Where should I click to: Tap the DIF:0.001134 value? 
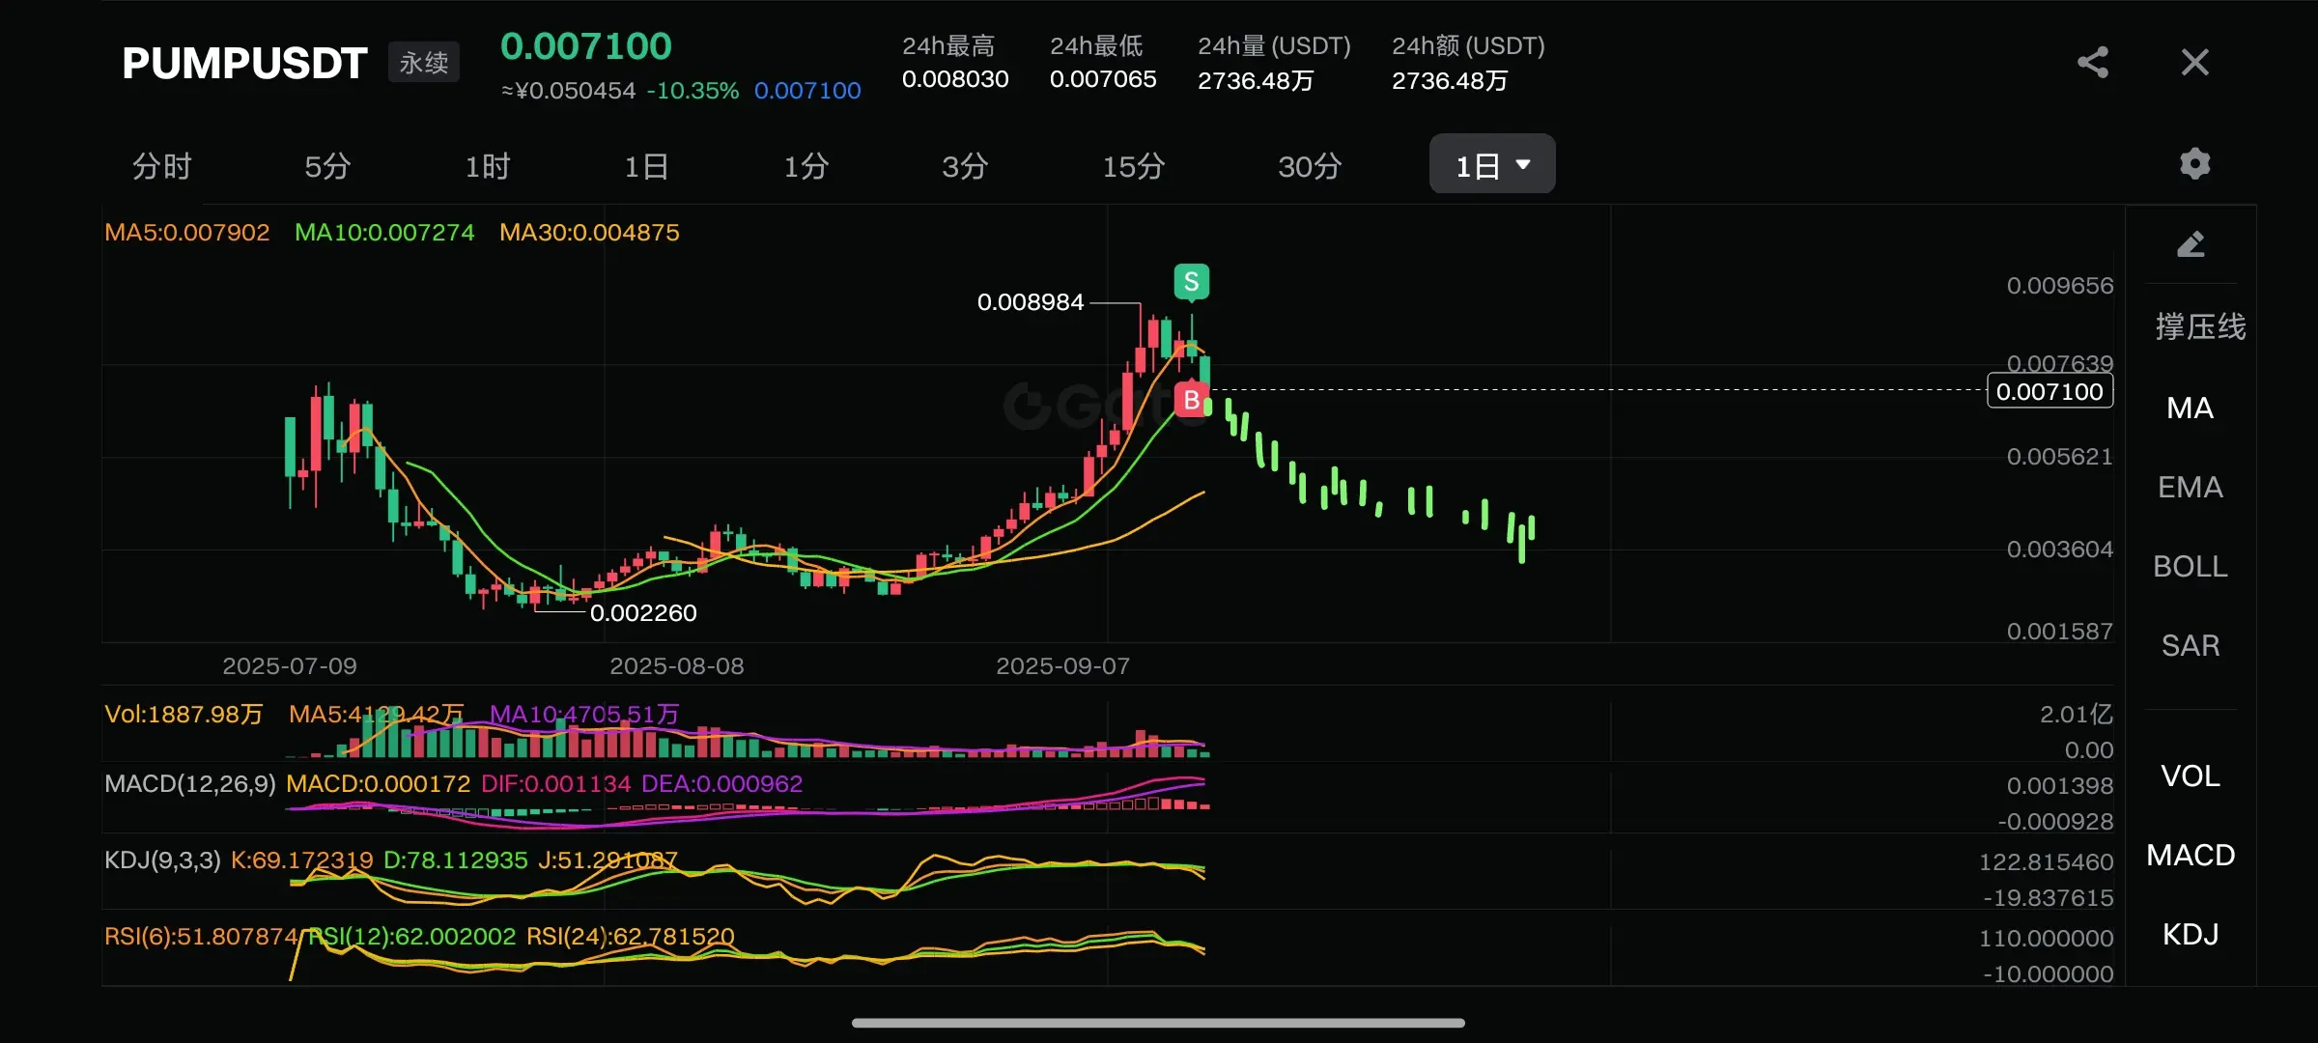click(556, 784)
